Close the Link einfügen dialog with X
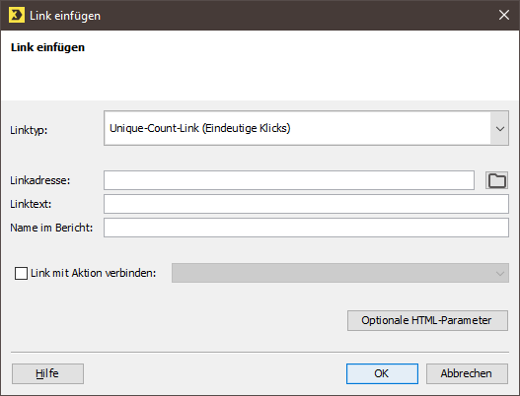 click(x=504, y=15)
